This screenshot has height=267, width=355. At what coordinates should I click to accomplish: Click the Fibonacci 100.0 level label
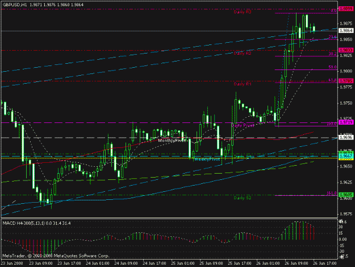pyautogui.click(x=332, y=124)
